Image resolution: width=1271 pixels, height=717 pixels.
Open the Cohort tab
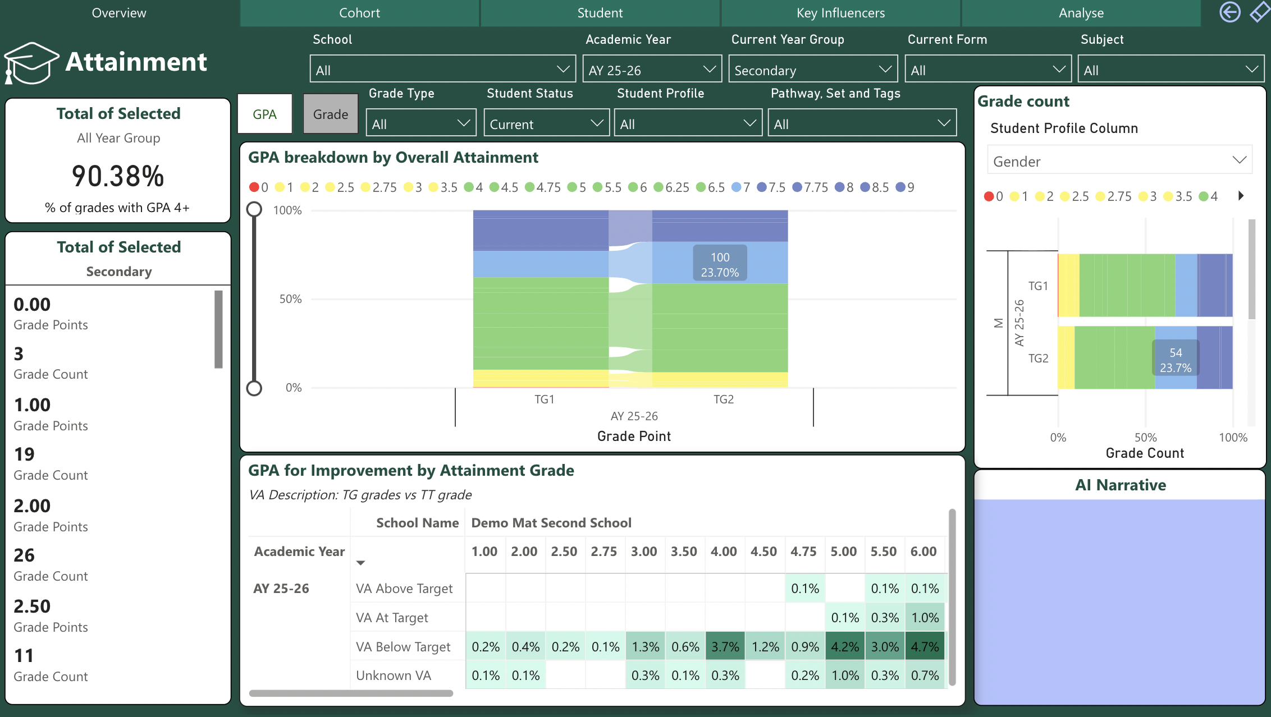point(359,13)
